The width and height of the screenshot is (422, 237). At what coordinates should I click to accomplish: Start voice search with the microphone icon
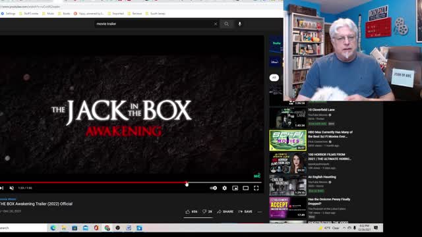pos(239,24)
